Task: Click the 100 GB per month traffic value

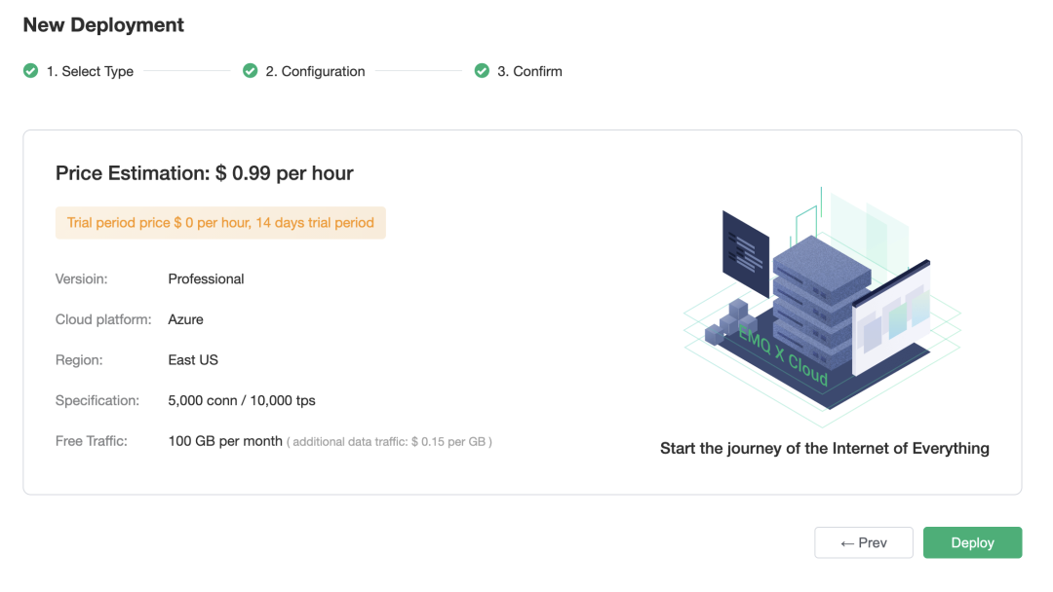Action: pyautogui.click(x=225, y=441)
